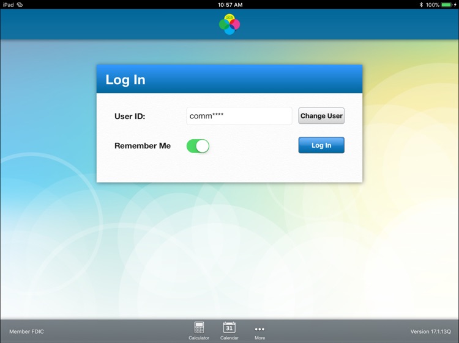
Task: Click the Change User button
Action: (x=321, y=116)
